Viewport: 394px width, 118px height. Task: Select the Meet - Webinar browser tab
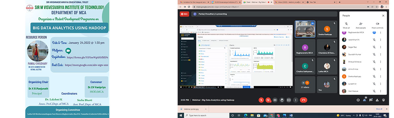[258, 2]
